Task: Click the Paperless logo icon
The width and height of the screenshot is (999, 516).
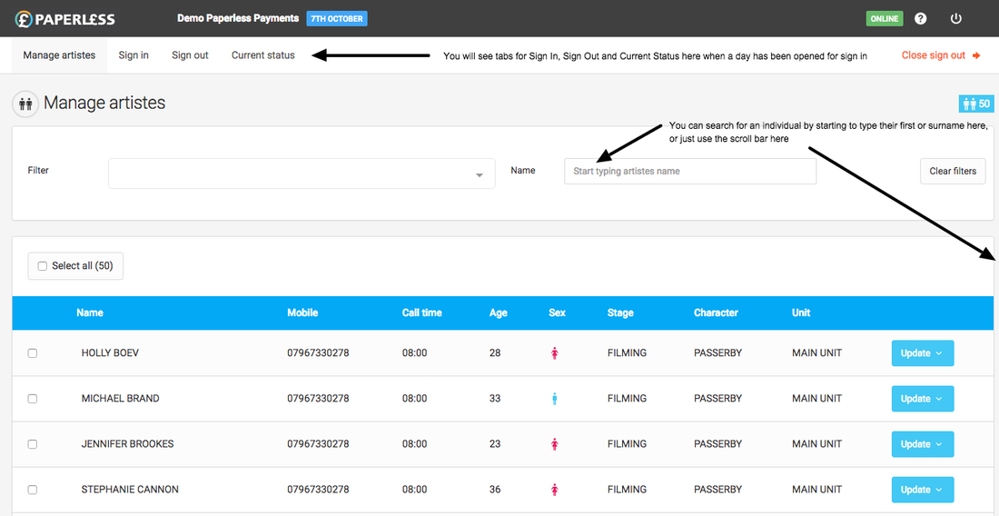Action: (24, 18)
